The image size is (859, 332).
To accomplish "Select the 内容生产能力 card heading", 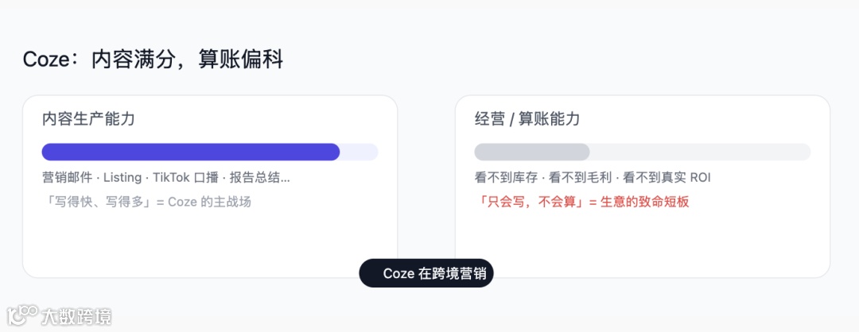I will click(88, 119).
